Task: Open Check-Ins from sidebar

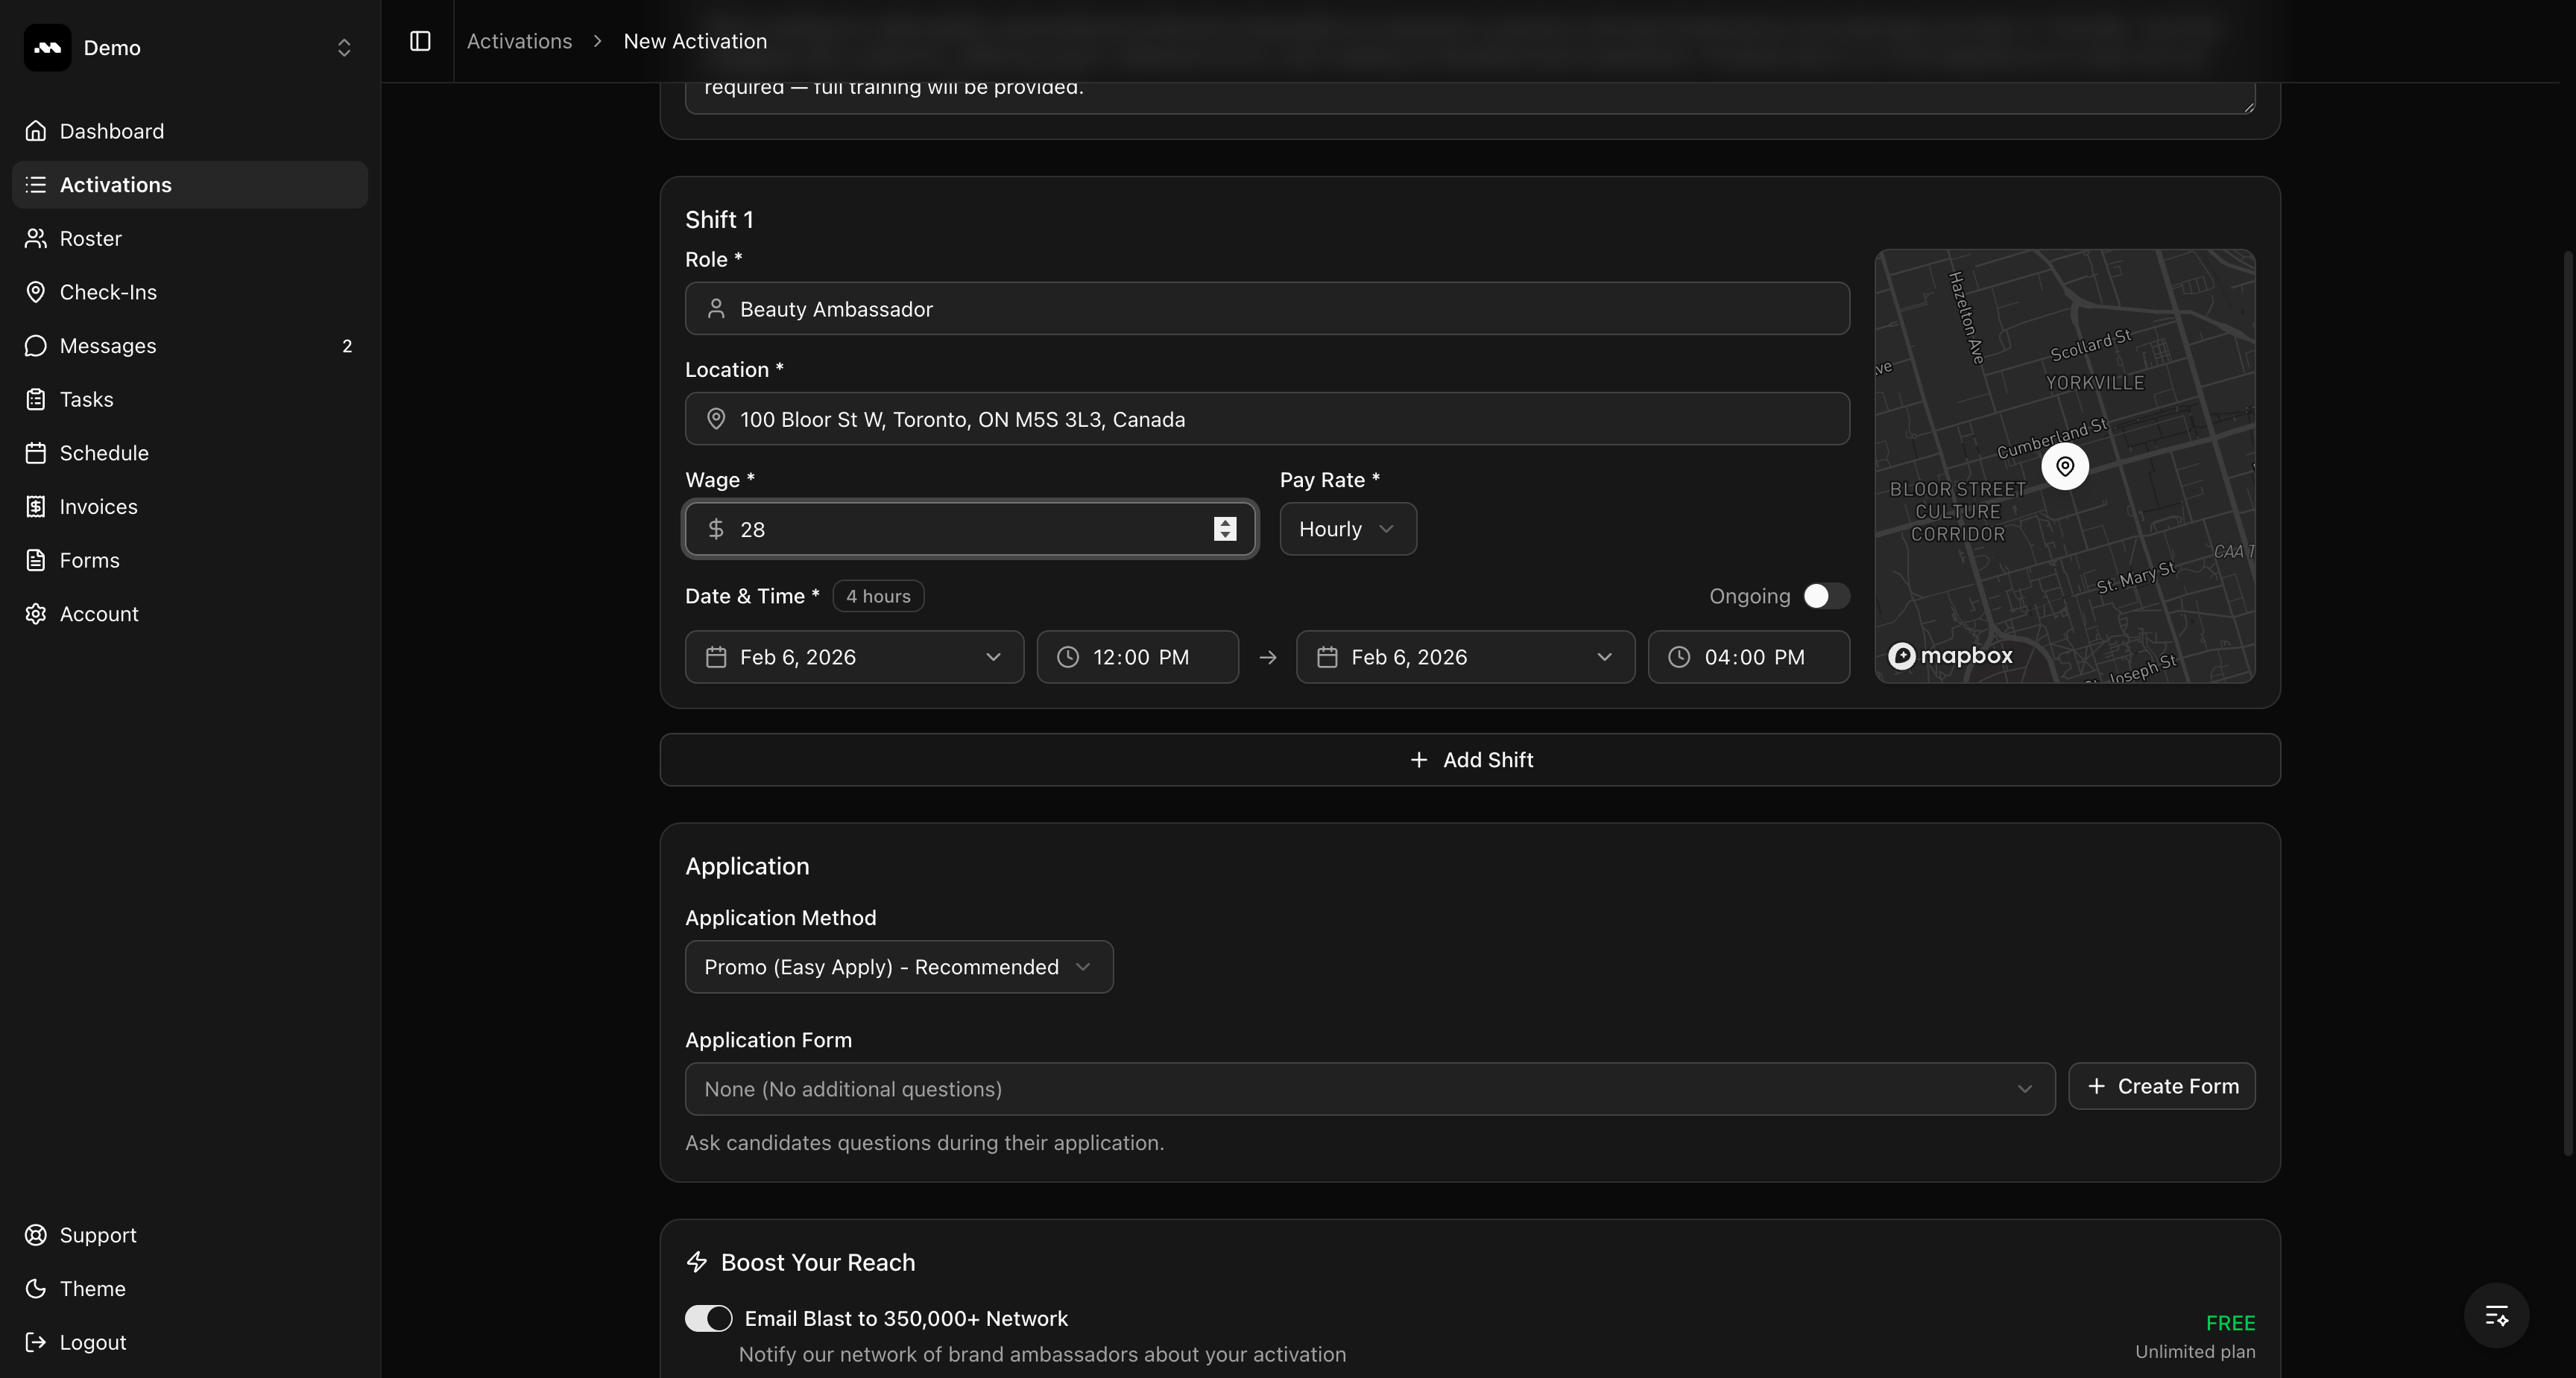Action: 108,292
